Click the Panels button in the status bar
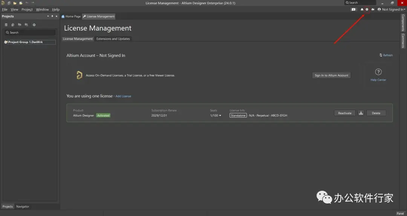The height and width of the screenshot is (216, 407). coord(400,213)
